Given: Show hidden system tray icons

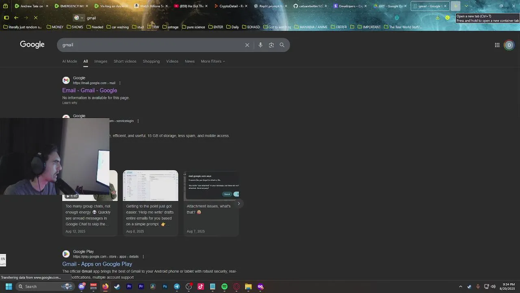Looking at the screenshot, I should (460, 286).
